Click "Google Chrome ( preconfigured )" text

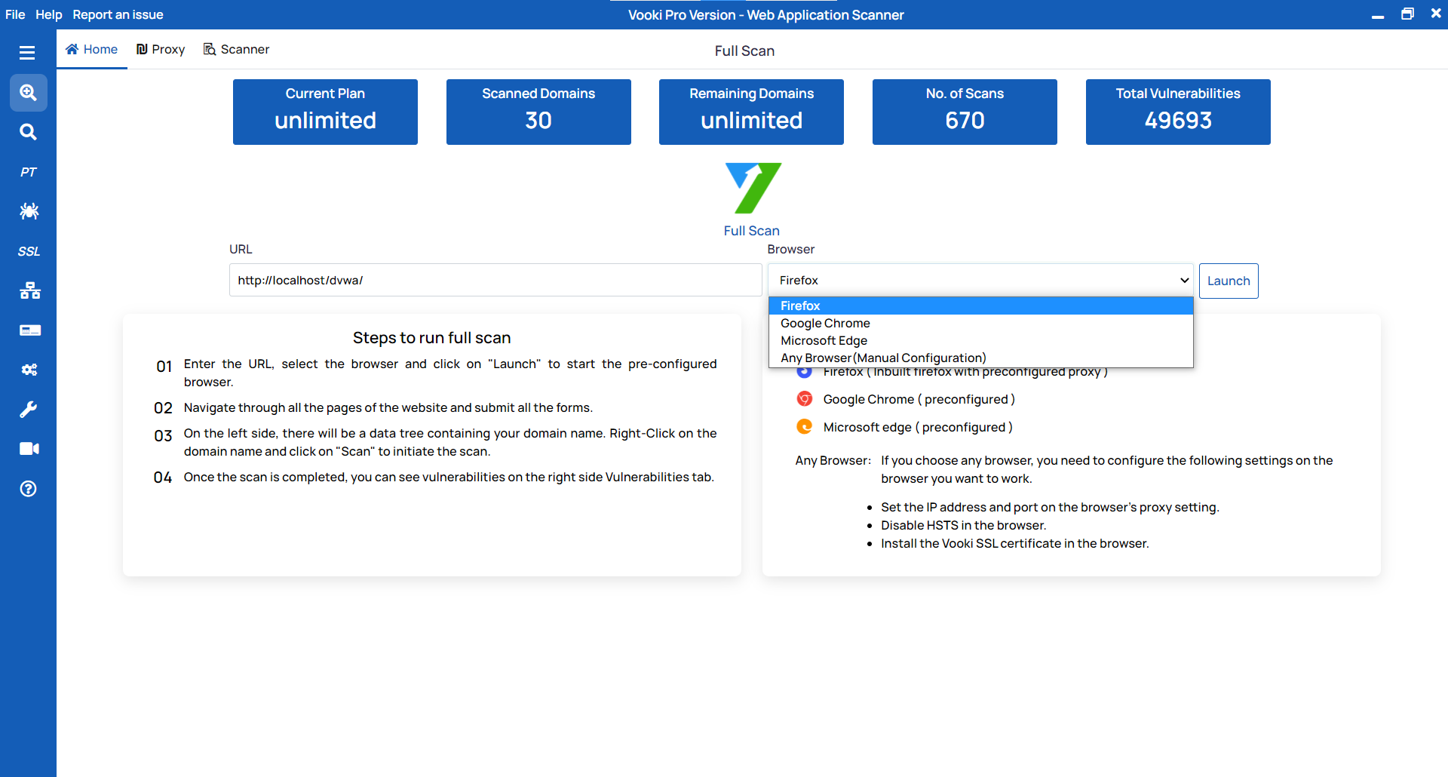[x=919, y=399]
